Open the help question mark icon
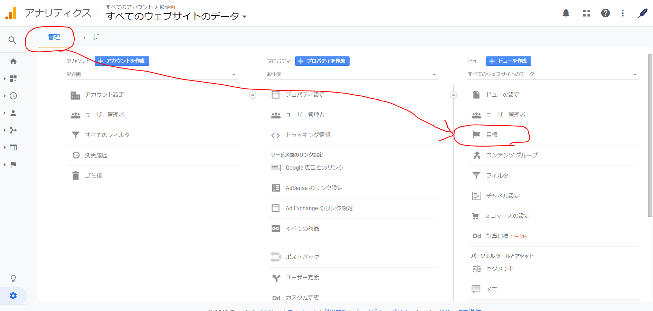The height and width of the screenshot is (311, 653). click(x=606, y=13)
